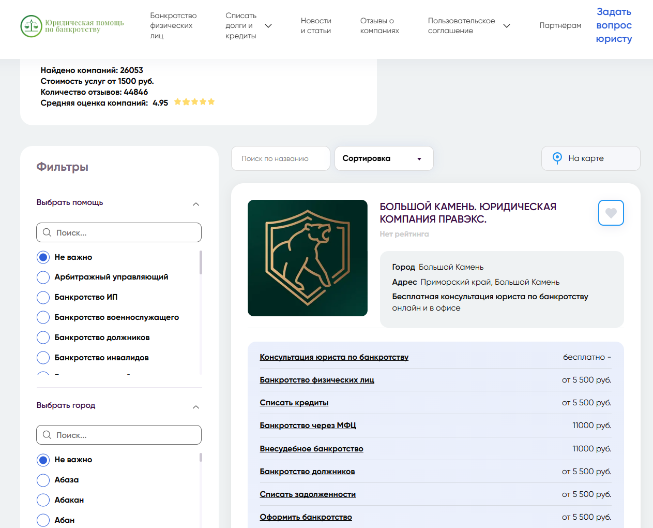Select the 'Не важно' city option
The height and width of the screenshot is (528, 653).
[x=43, y=460]
